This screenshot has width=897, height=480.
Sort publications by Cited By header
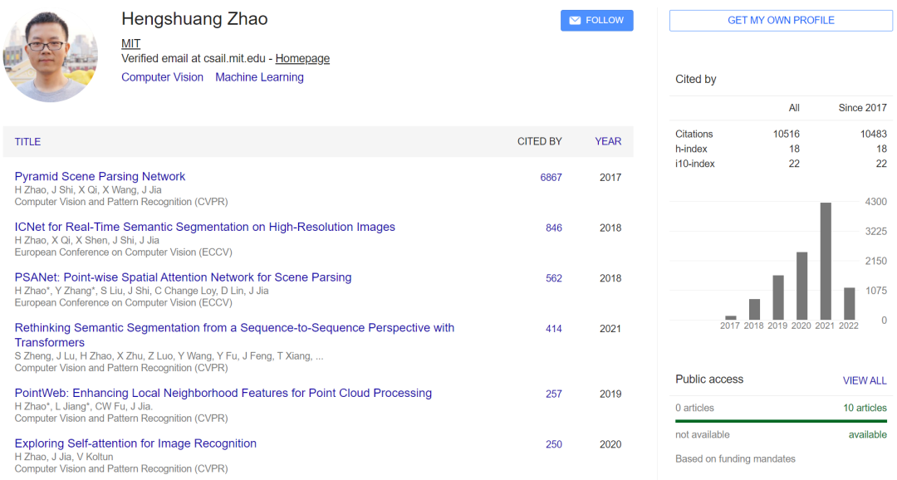point(539,142)
